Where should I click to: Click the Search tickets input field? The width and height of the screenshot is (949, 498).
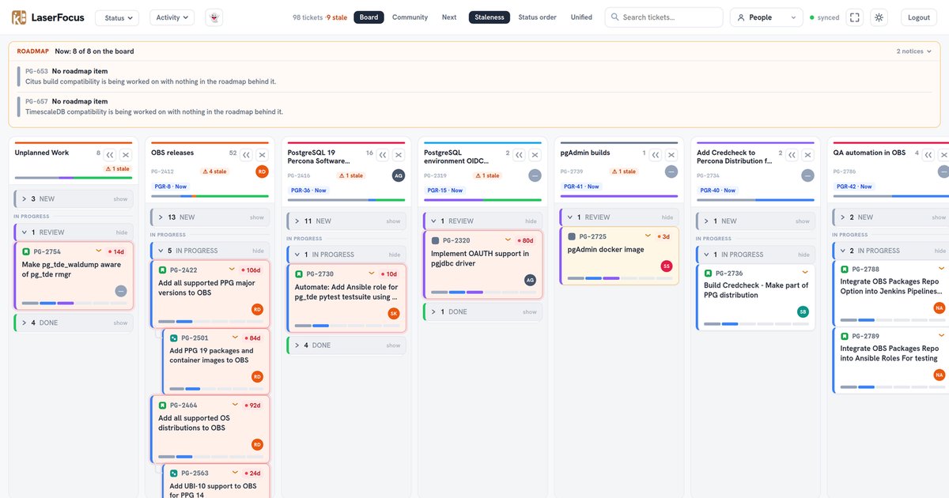pos(664,17)
